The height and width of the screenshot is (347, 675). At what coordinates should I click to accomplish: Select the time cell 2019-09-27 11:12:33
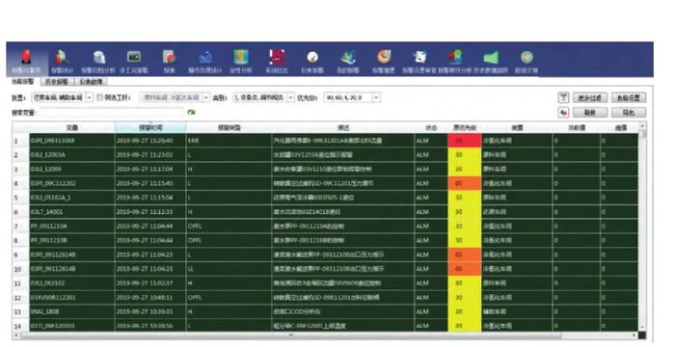pos(150,212)
